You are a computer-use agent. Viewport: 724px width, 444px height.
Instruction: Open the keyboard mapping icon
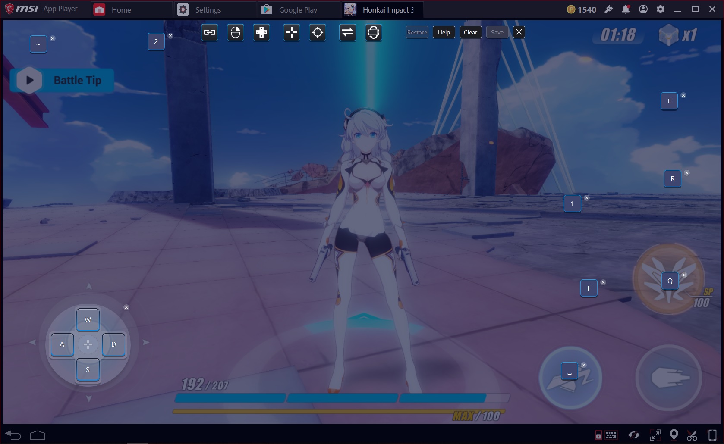pyautogui.click(x=611, y=435)
